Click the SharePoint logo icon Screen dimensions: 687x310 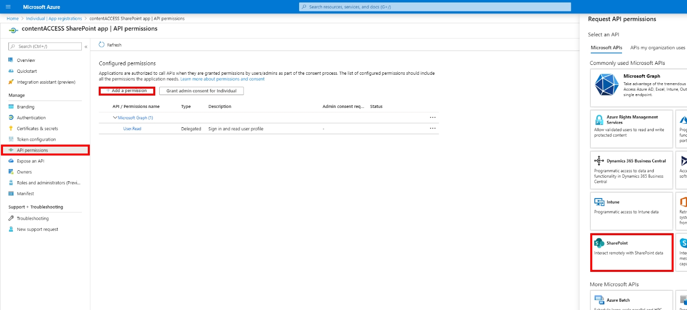[599, 243]
